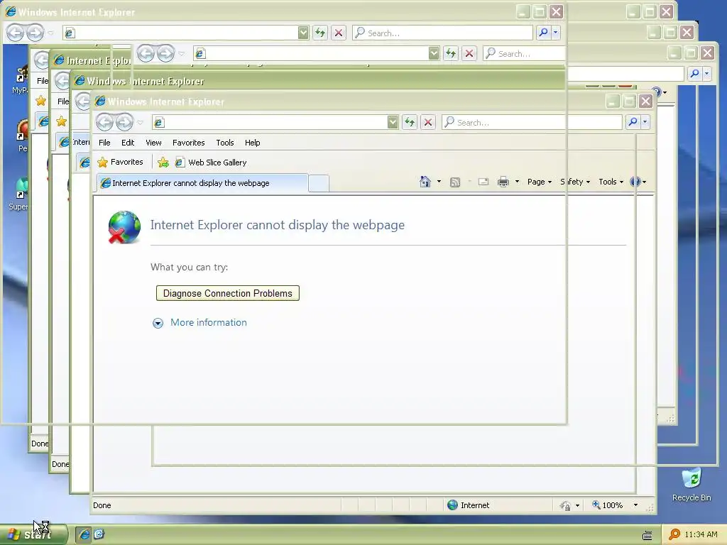Click address field in topmost ghost window
This screenshot has width=727, height=545.
click(x=180, y=33)
